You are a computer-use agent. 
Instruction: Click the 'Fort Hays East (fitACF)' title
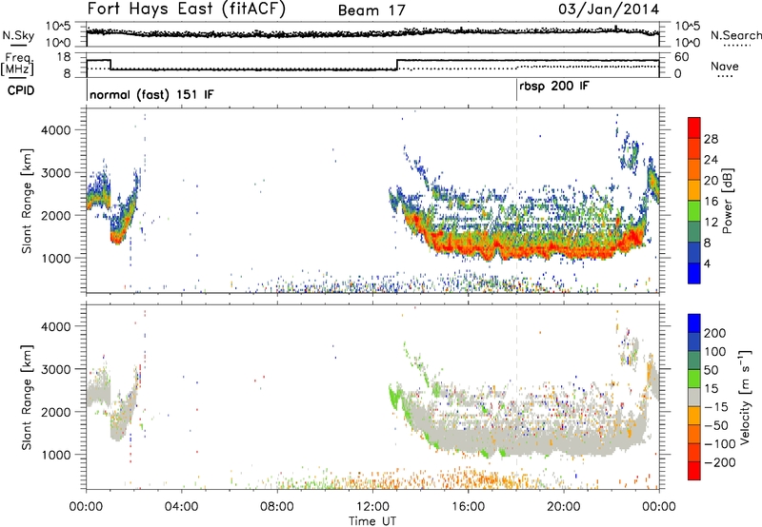point(186,10)
